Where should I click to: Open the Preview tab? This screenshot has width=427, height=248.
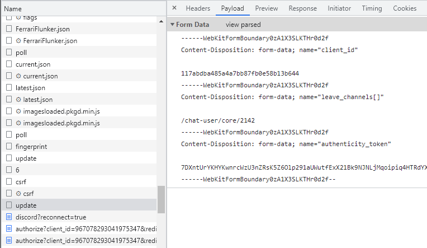(x=267, y=8)
